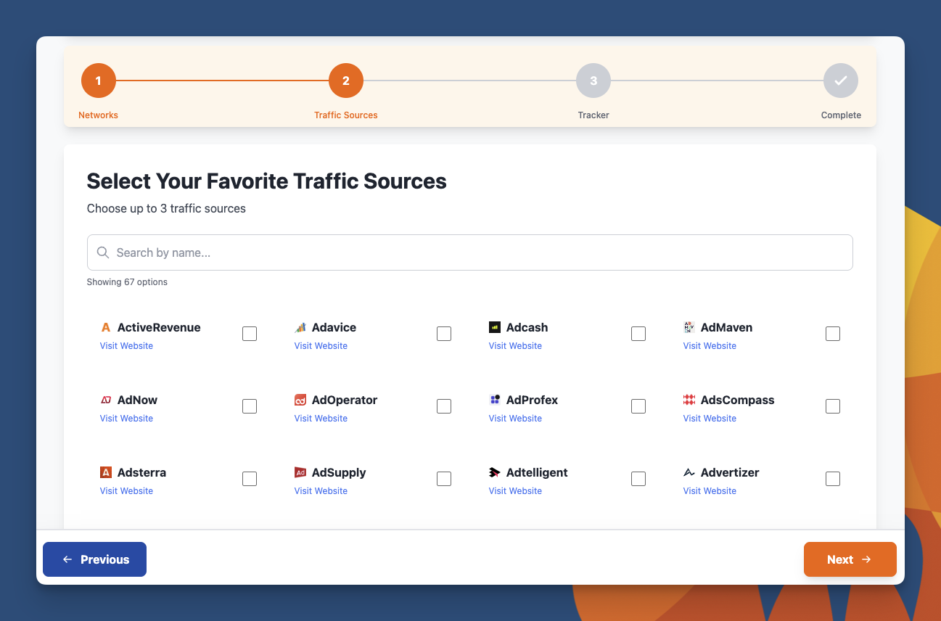
Task: Focus the Search by name field
Action: (479, 252)
